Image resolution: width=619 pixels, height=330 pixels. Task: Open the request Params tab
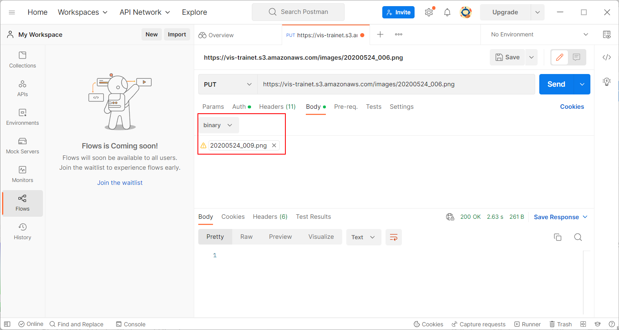(213, 107)
